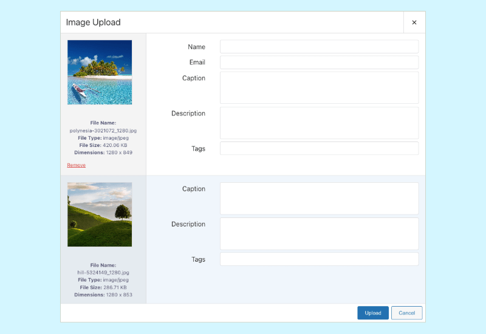Remove the polynesia image via Remove link

(77, 165)
